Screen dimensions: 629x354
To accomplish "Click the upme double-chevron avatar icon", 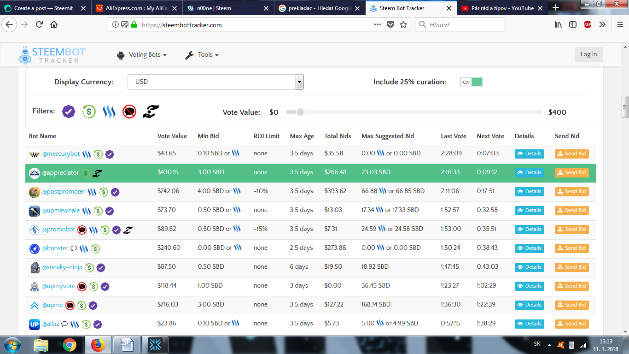I will tap(34, 305).
